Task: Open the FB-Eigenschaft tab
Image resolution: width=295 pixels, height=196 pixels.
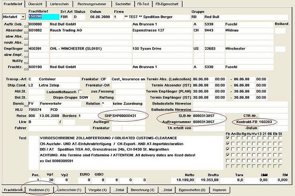Action: [167, 4]
